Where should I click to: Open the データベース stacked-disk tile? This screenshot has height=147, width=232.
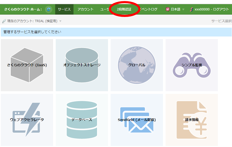pyautogui.click(x=82, y=120)
